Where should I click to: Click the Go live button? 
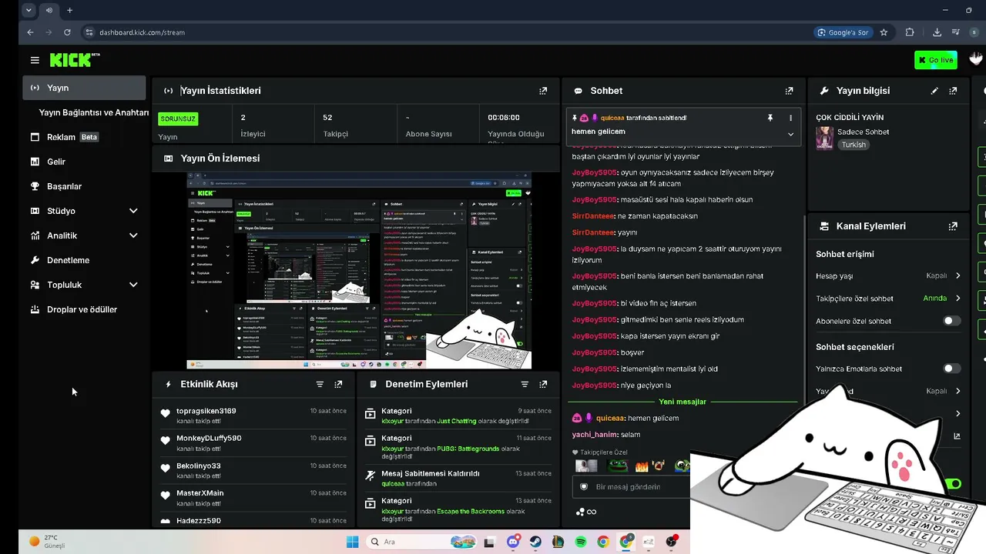tap(935, 60)
